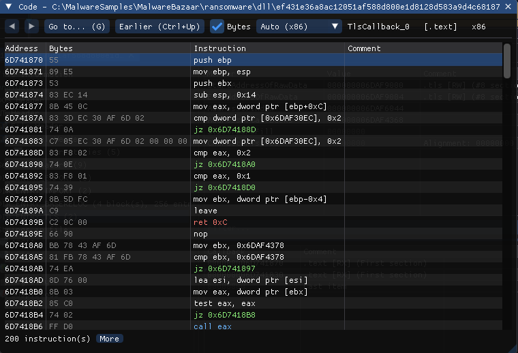The height and width of the screenshot is (353, 518).
Task: Select the test eax, eax instruction
Action: point(225,303)
